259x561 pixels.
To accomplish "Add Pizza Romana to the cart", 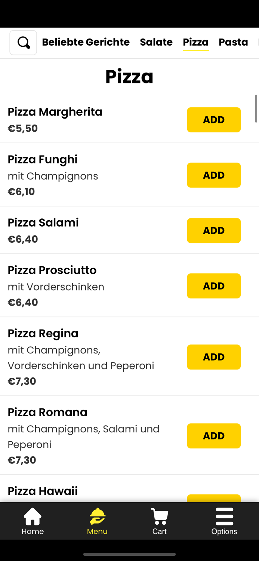I will click(x=214, y=436).
